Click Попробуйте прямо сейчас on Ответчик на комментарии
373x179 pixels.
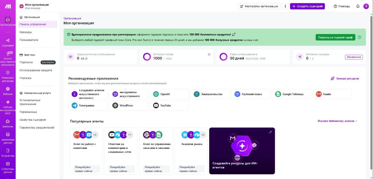tap(121, 169)
